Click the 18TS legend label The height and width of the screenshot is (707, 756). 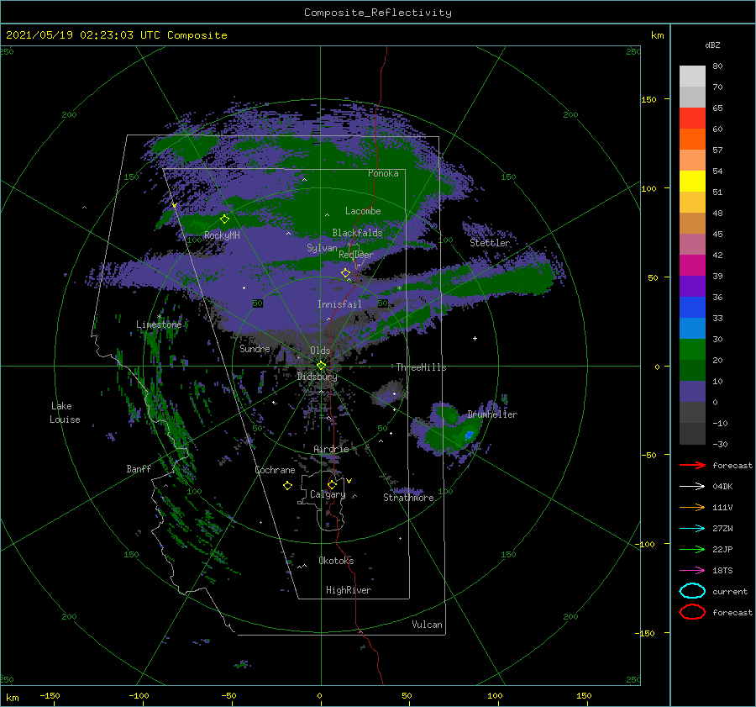point(722,571)
